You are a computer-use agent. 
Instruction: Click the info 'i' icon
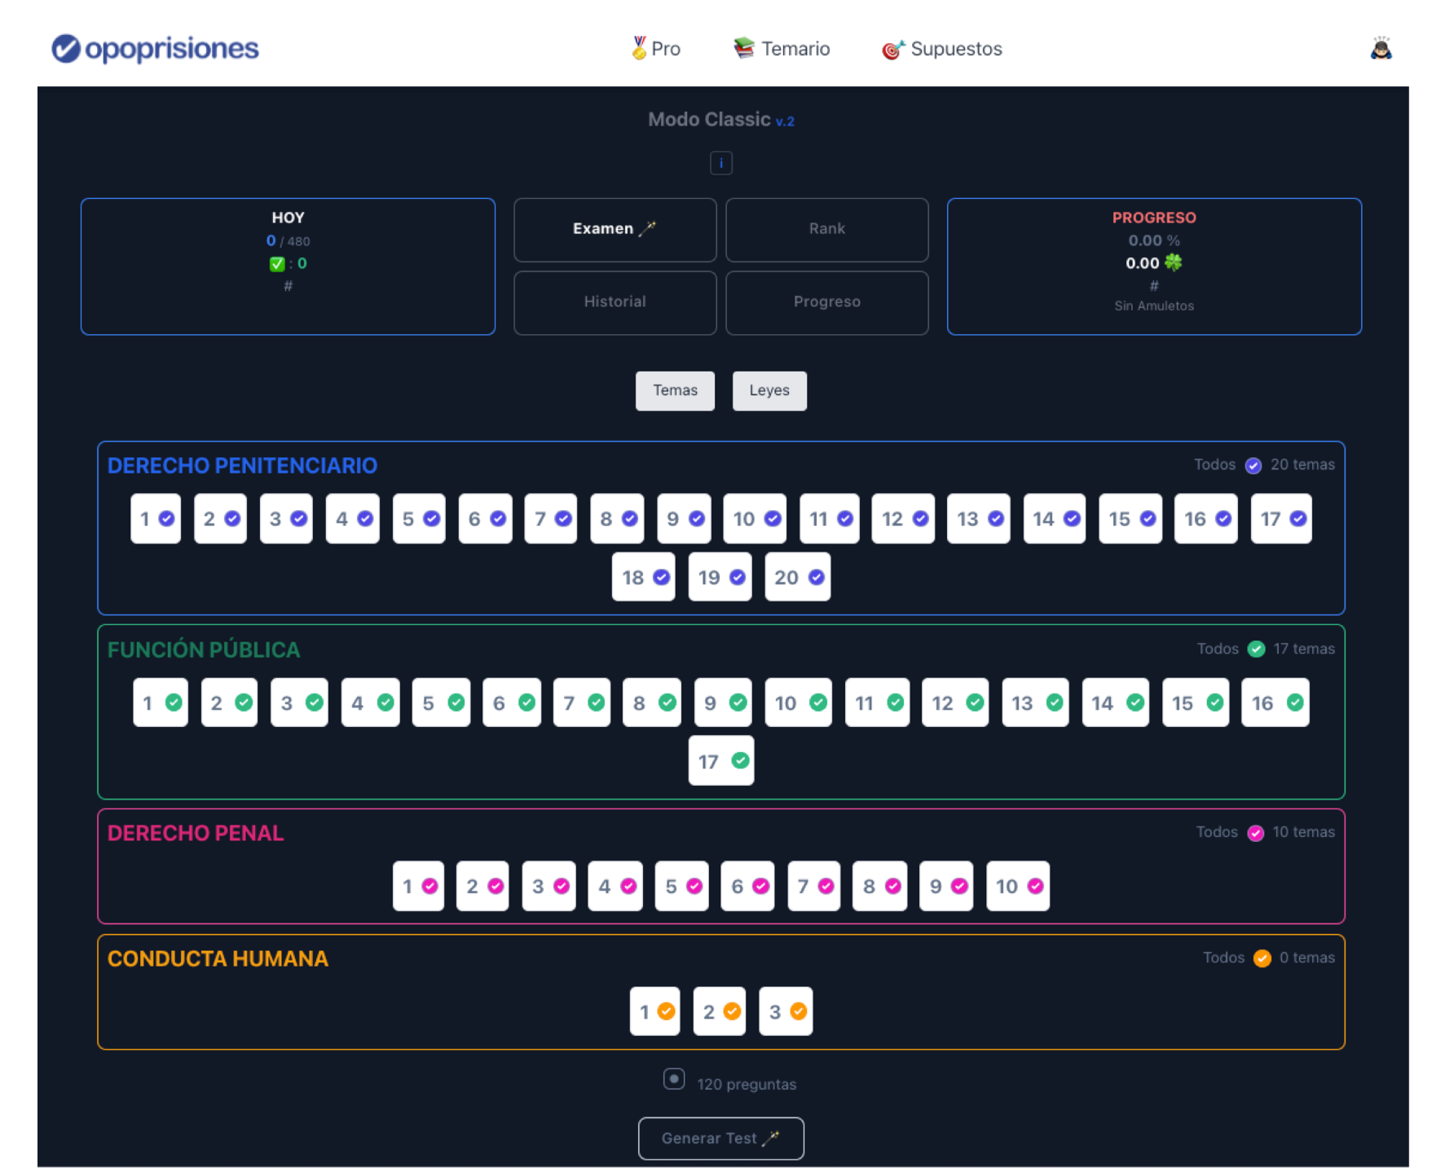(720, 163)
